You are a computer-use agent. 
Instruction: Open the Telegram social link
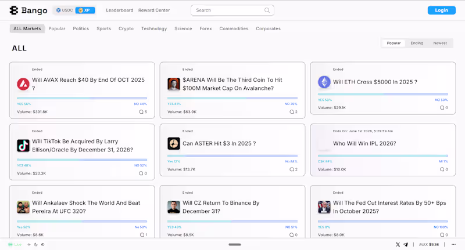coord(405,245)
